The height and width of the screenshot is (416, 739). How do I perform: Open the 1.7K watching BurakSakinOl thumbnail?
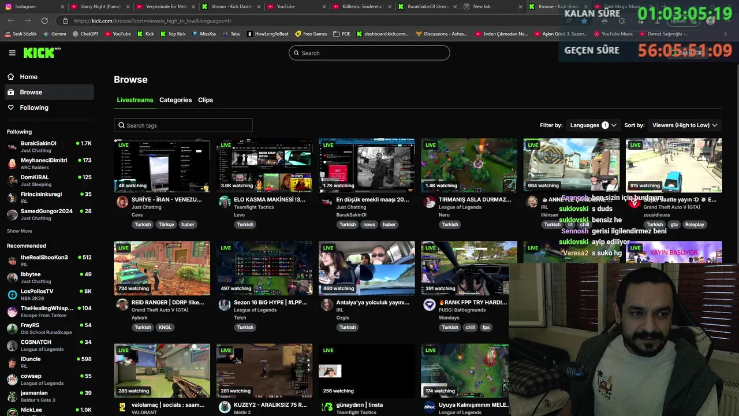[x=367, y=165]
